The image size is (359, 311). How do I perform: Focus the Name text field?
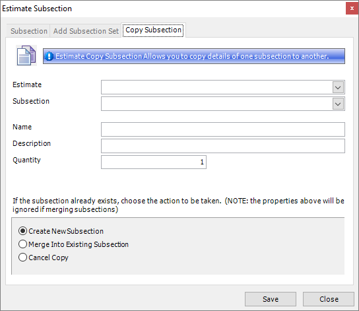(223, 129)
